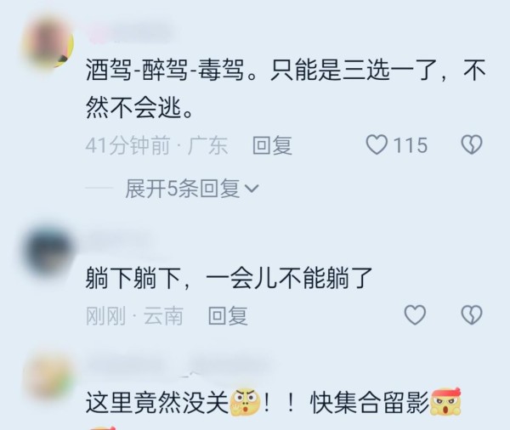Tap the 115 likes count
Viewport: 510px width, 430px height.
(x=411, y=145)
